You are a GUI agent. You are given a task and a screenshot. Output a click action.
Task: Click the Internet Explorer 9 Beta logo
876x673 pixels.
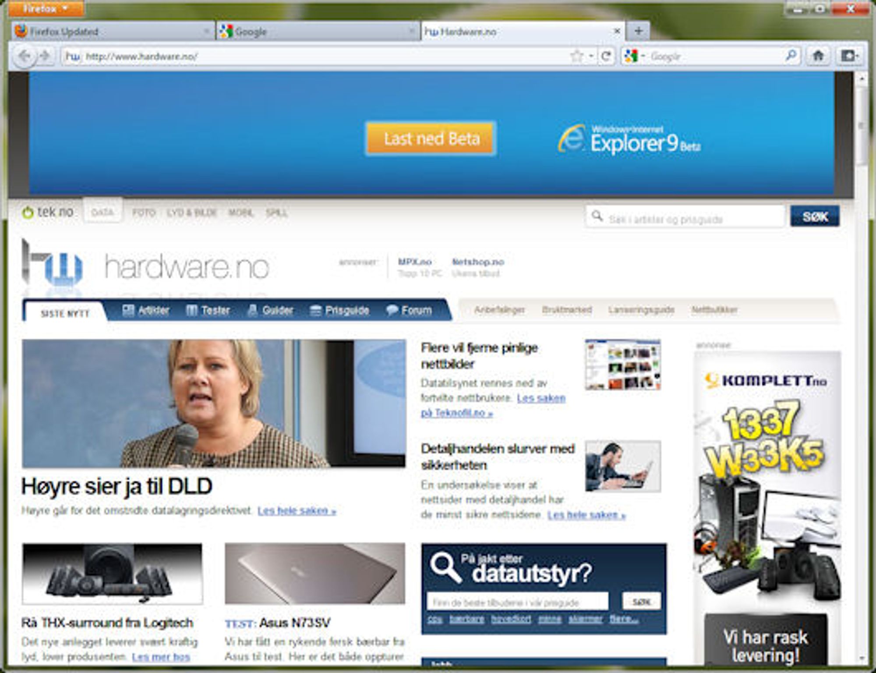point(629,139)
